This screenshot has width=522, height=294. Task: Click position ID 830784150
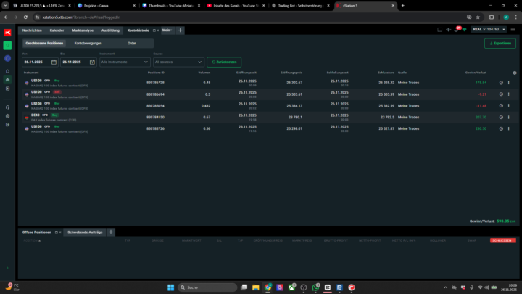155,118
